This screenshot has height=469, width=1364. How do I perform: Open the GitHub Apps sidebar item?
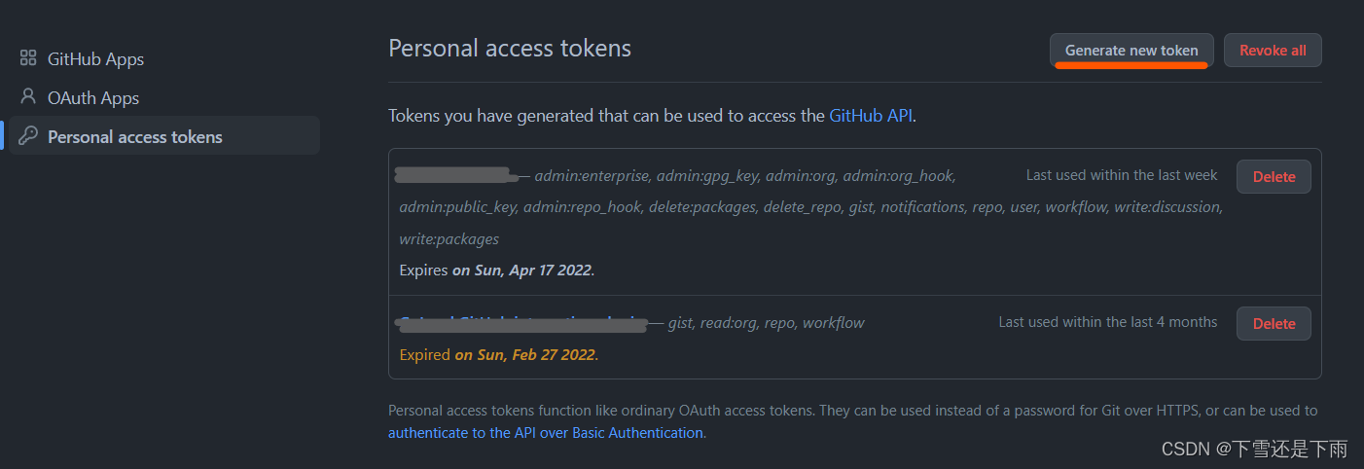pos(95,59)
